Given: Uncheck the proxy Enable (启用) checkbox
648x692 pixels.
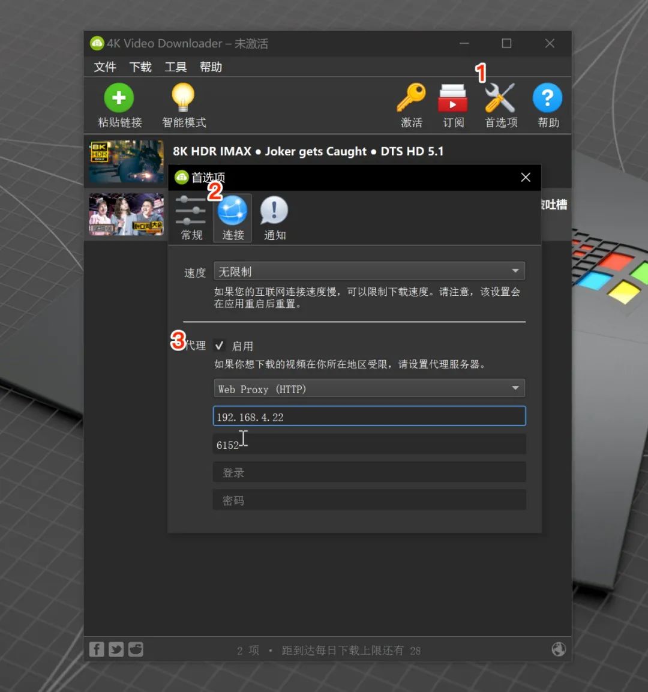Looking at the screenshot, I should [x=219, y=346].
